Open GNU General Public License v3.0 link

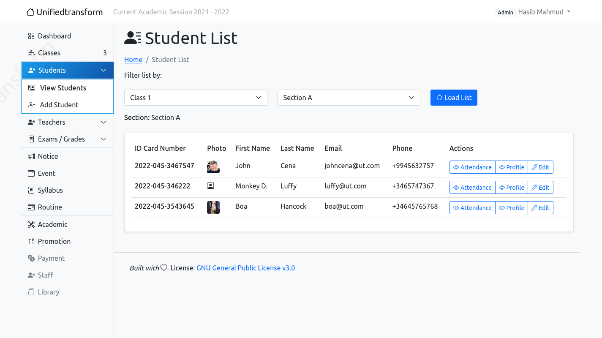click(245, 268)
